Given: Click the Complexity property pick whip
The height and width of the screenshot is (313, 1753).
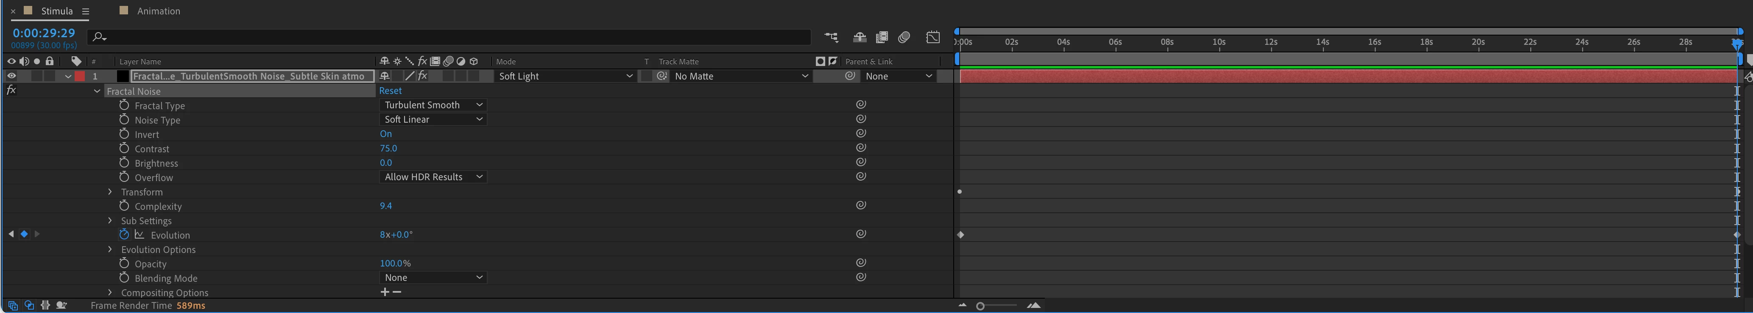Looking at the screenshot, I should (x=861, y=205).
